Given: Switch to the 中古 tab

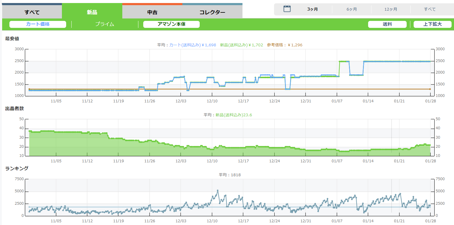Looking at the screenshot, I should click(152, 12).
